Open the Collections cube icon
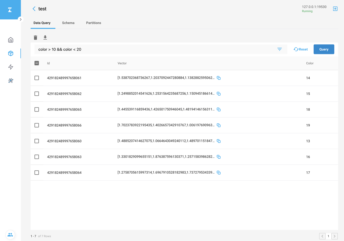 click(11, 53)
